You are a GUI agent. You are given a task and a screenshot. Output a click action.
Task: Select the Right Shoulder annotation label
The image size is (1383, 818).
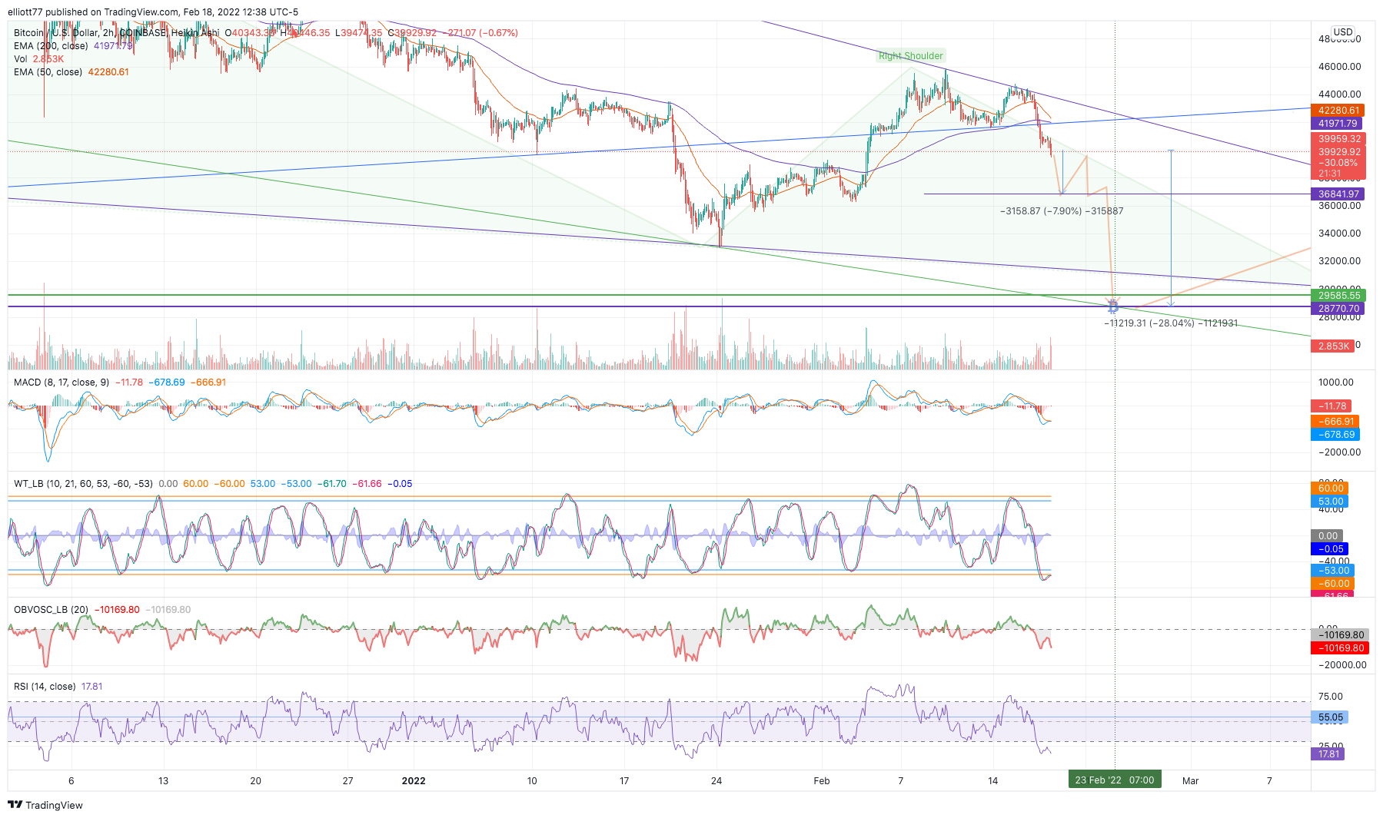[911, 55]
